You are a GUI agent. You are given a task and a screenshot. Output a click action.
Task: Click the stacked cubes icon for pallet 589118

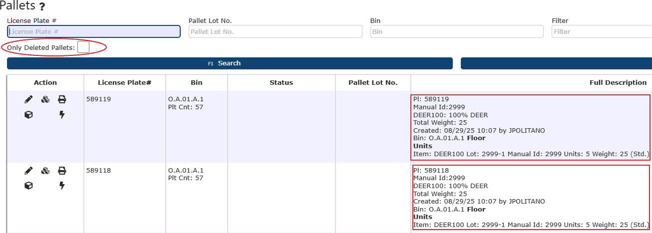(x=45, y=171)
